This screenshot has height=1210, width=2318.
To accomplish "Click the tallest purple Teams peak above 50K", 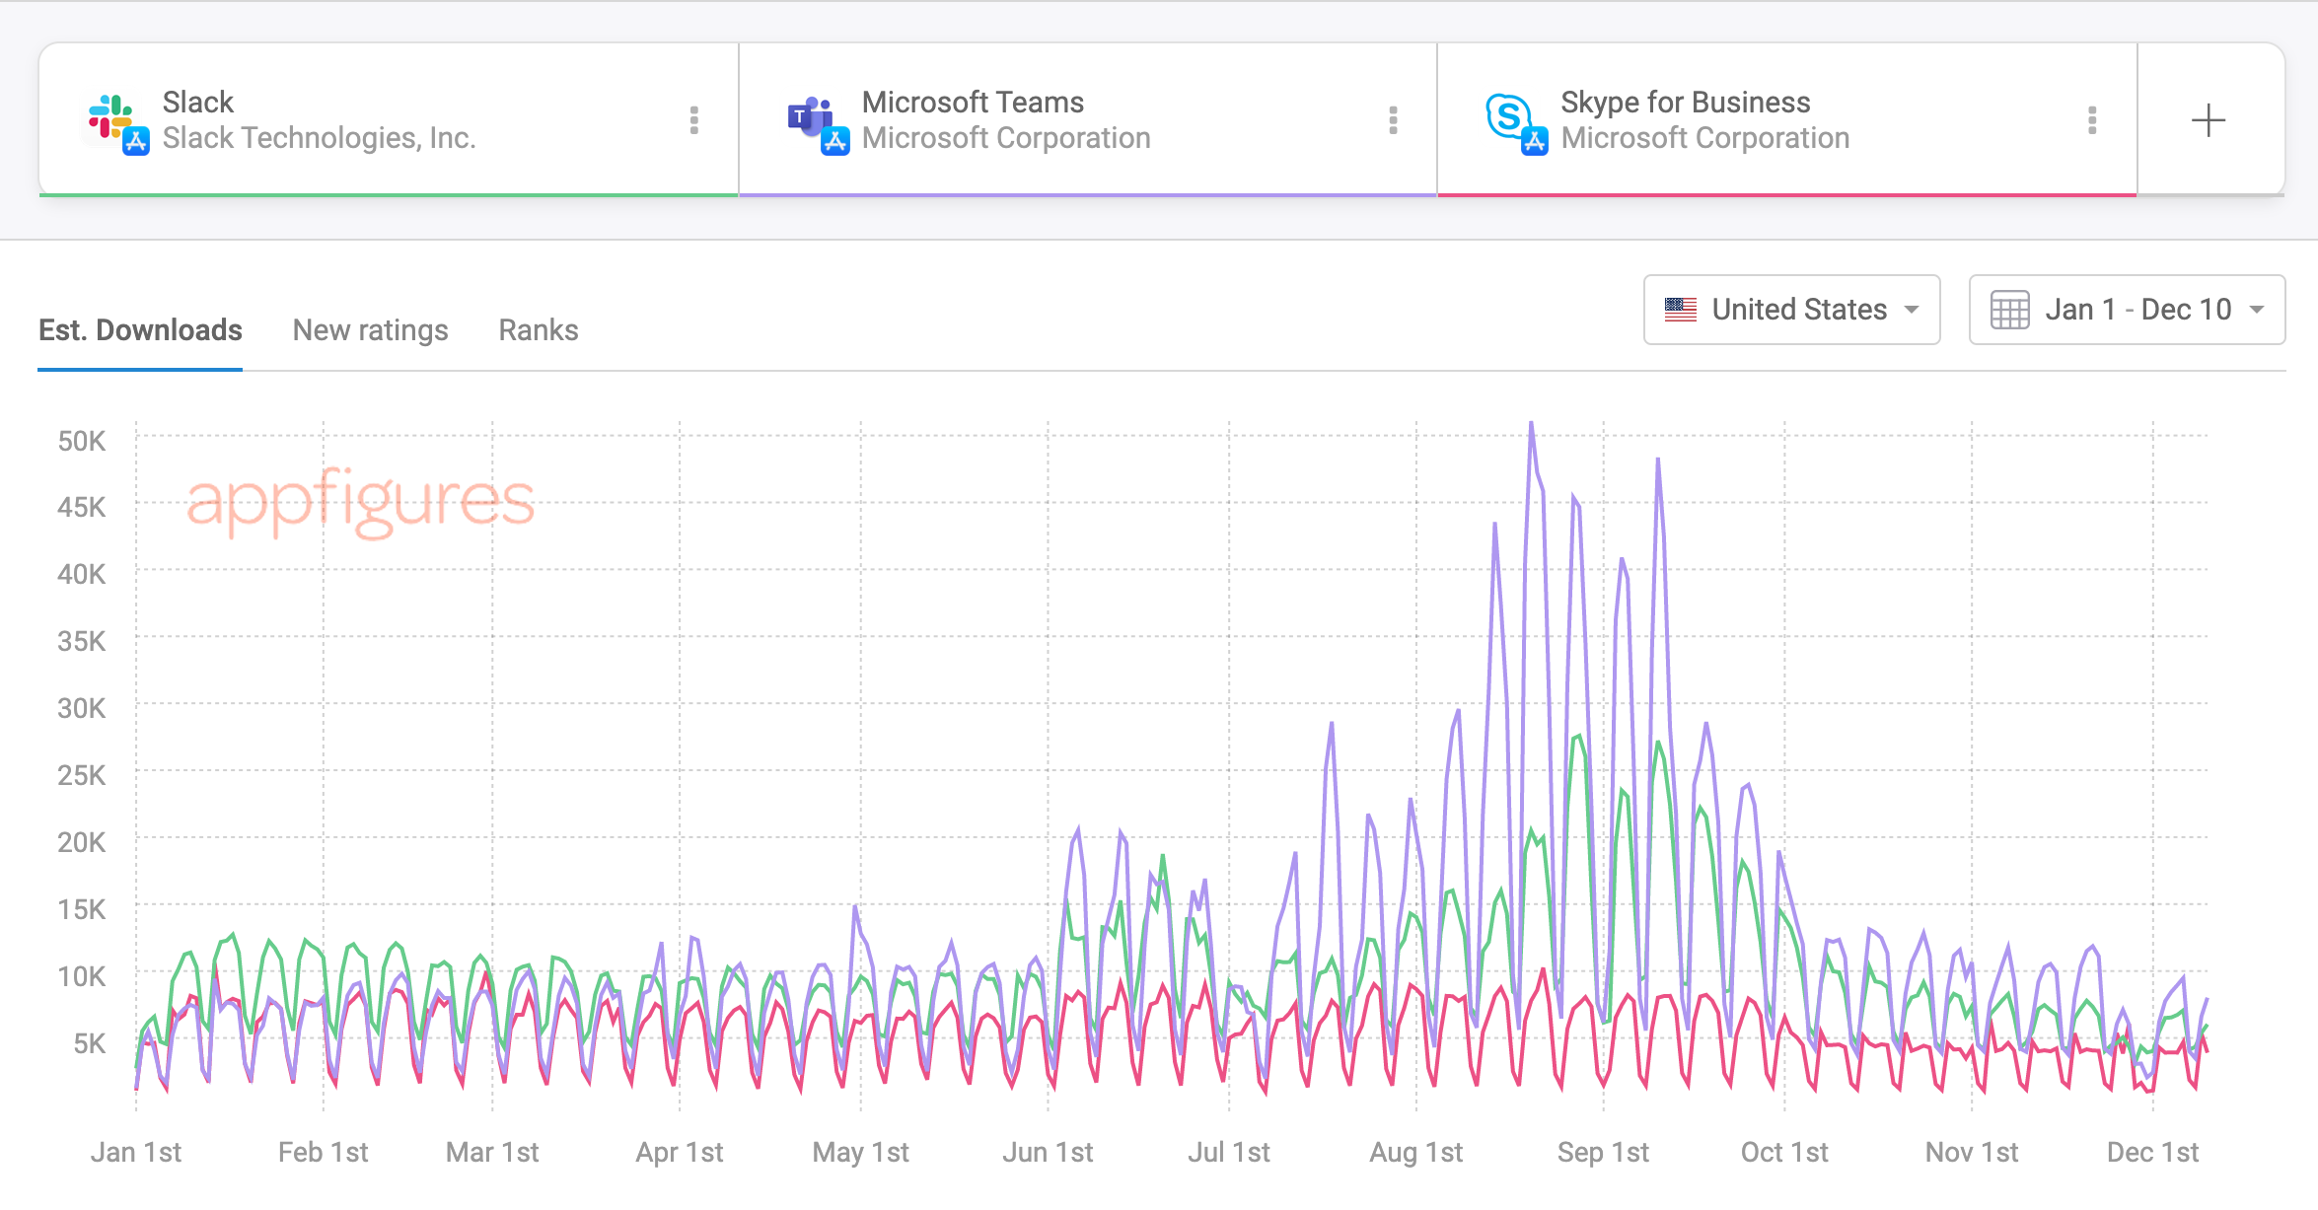I will tap(1531, 426).
